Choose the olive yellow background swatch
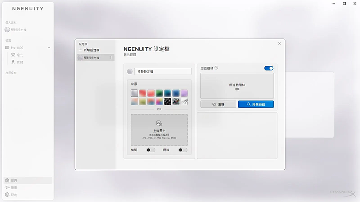360x202 pixels. [143, 101]
